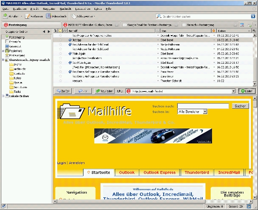Open the Datei menu
Image resolution: width=258 pixels, height=210 pixels.
[6, 9]
